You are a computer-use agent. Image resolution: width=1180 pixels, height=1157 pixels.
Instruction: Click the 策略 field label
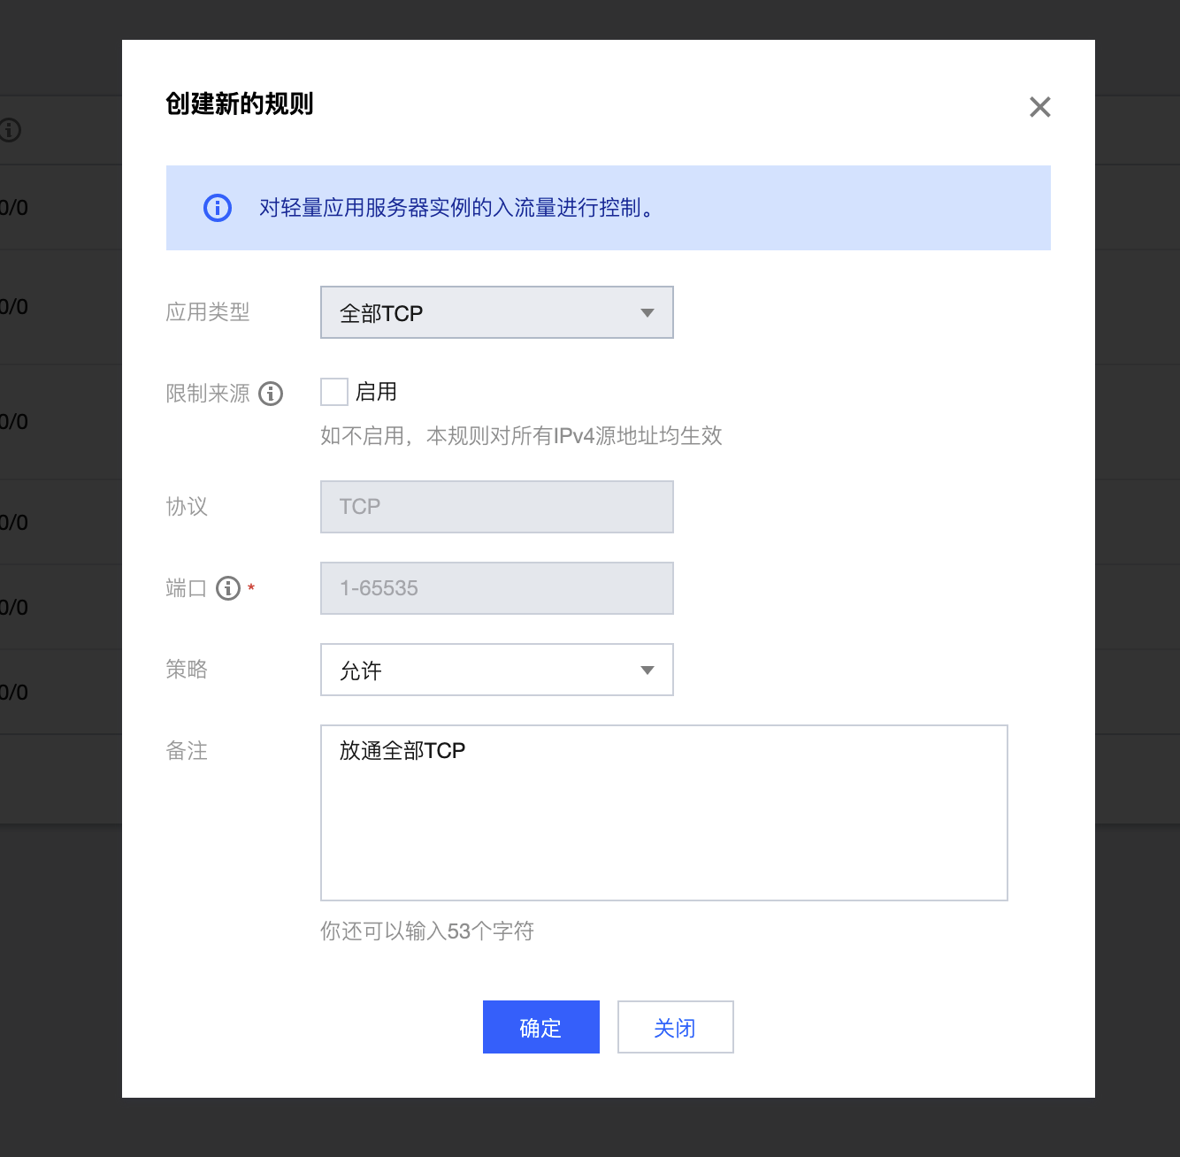(x=187, y=670)
